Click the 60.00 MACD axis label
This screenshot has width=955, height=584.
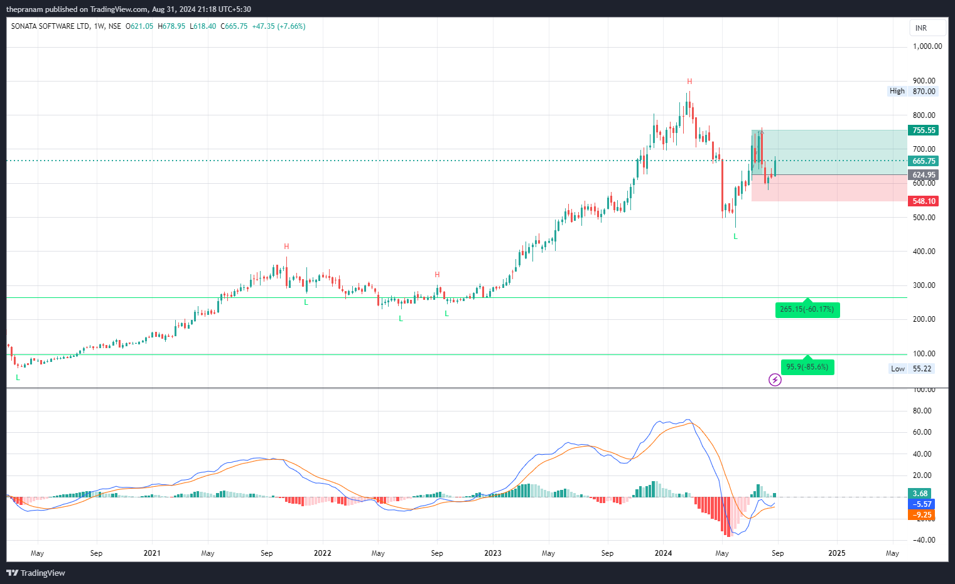coord(922,432)
